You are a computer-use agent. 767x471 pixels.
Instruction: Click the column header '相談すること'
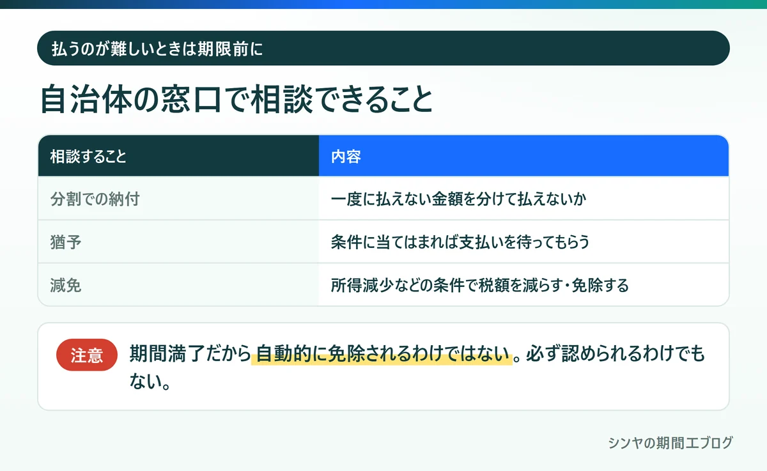point(178,156)
